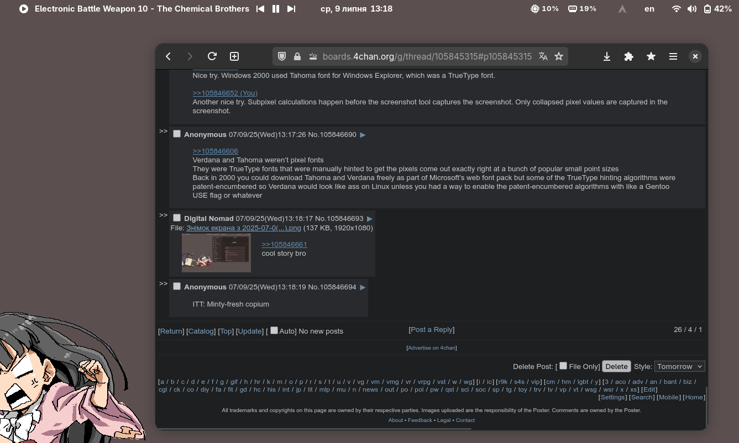Pause the Chemical Brothers track

tap(276, 9)
